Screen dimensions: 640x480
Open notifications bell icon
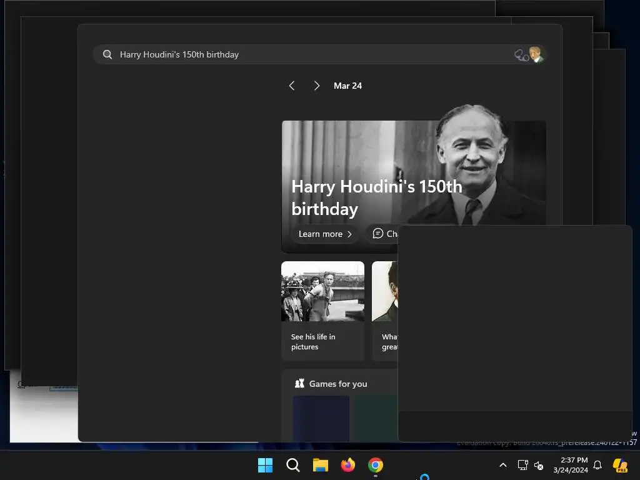tap(597, 465)
